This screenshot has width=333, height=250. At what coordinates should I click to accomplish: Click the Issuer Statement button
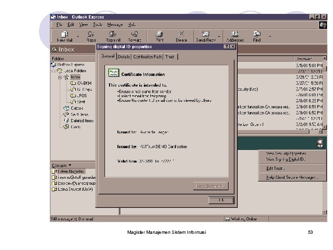[211, 186]
